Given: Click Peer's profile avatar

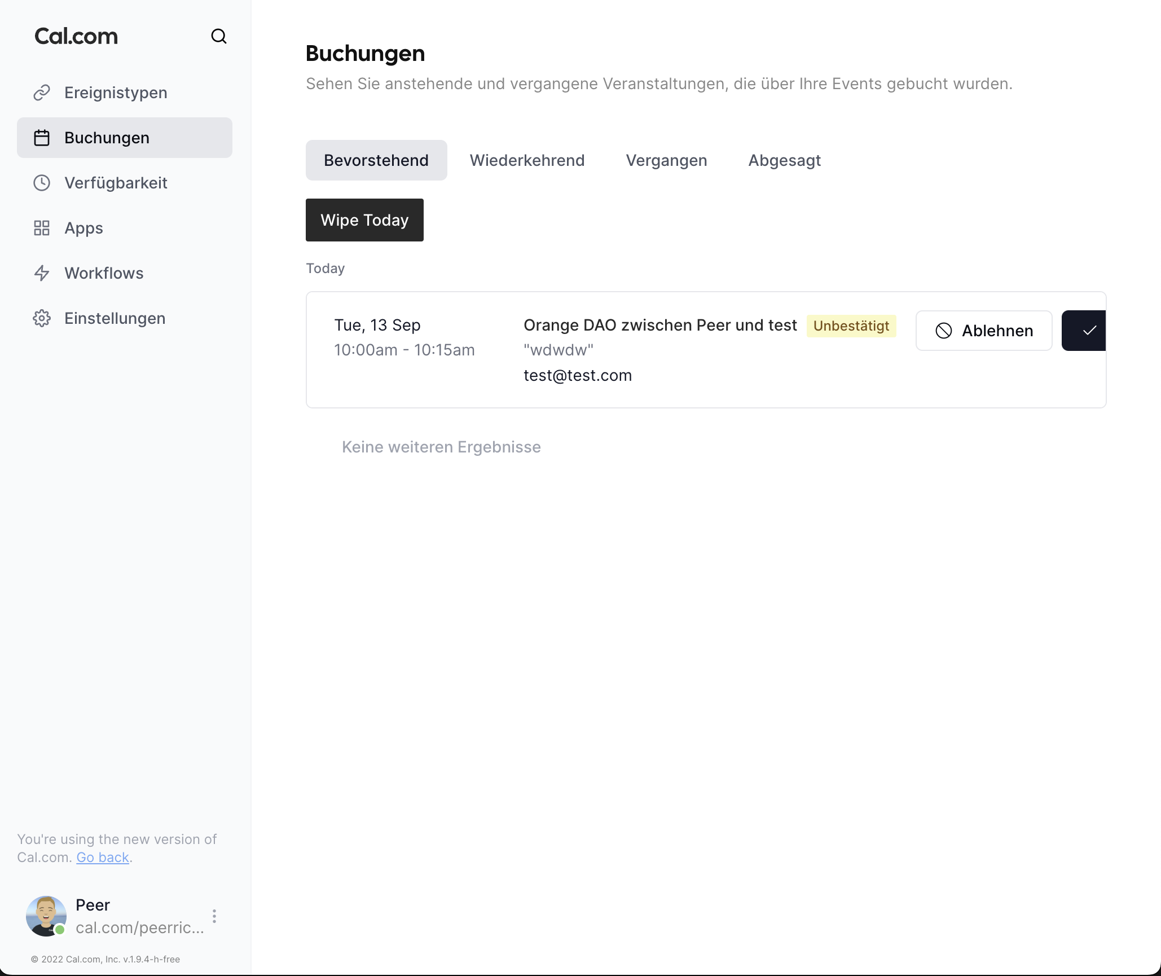Looking at the screenshot, I should [x=46, y=916].
